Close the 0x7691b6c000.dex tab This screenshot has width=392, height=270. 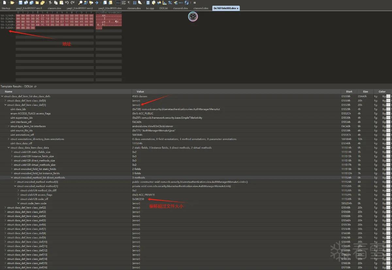coord(237,8)
